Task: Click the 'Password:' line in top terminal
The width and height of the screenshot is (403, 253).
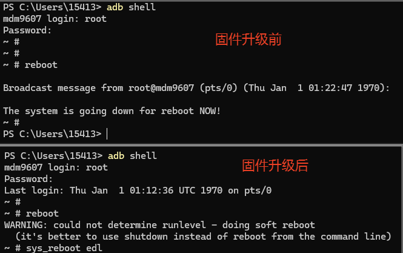Action: pyautogui.click(x=27, y=30)
